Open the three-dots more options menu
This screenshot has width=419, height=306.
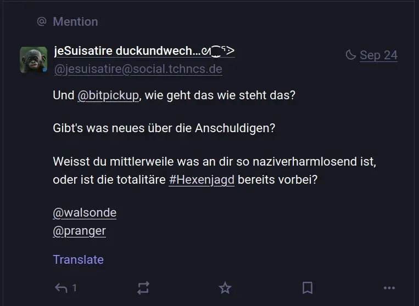[x=389, y=288]
